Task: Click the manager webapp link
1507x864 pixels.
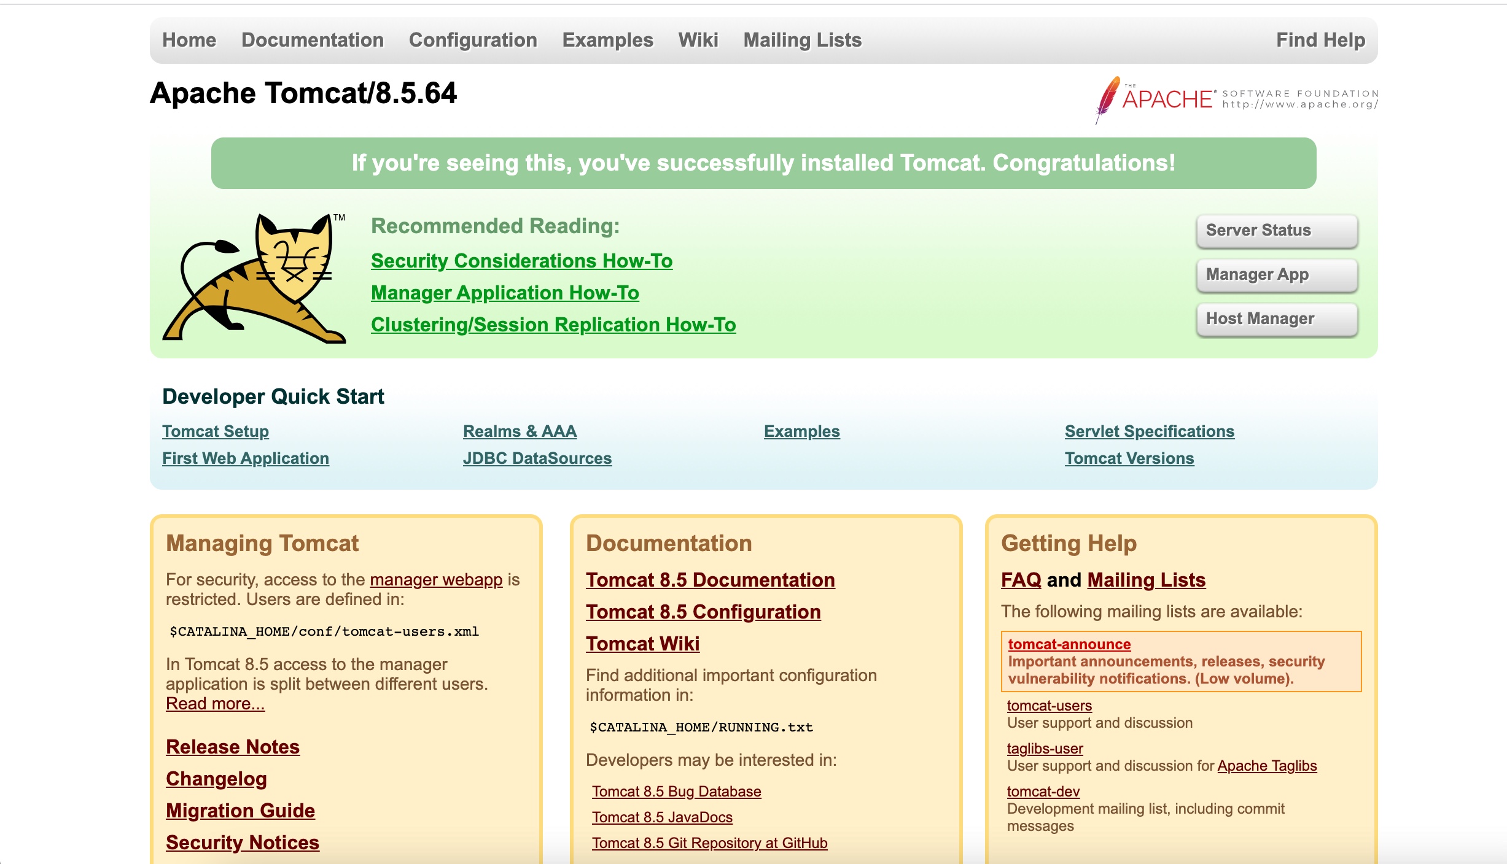Action: tap(435, 580)
